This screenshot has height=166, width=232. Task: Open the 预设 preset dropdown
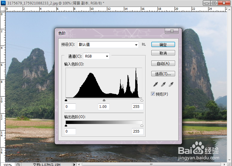point(108,45)
